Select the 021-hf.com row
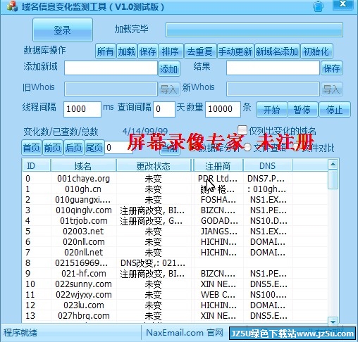The height and width of the screenshot is (342, 358). click(x=175, y=274)
